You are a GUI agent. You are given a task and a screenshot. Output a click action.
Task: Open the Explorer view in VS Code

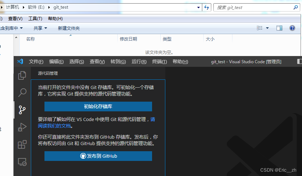point(22,75)
